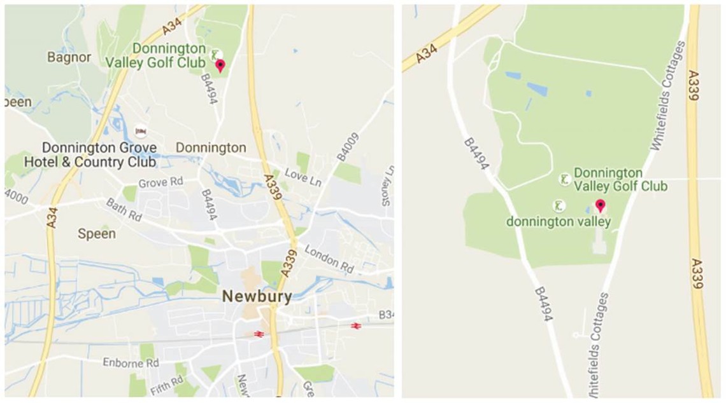Image resolution: width=726 pixels, height=403 pixels.
Task: Click golf icon next to 'donnington valley' label
Action: [559, 206]
